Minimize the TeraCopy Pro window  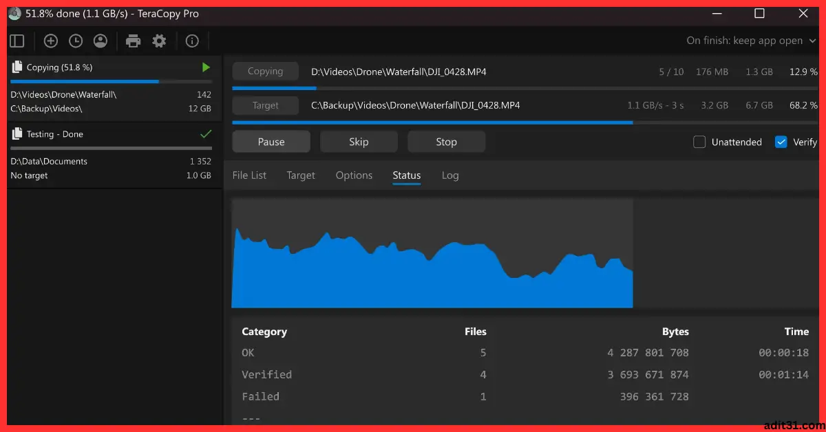click(x=716, y=14)
